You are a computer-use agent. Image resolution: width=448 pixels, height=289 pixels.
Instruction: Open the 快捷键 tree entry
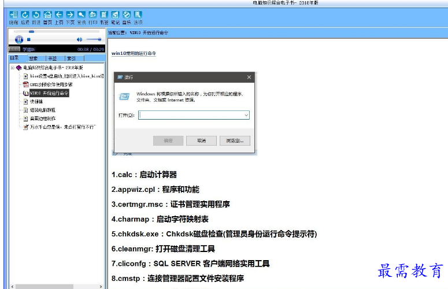click(x=36, y=102)
